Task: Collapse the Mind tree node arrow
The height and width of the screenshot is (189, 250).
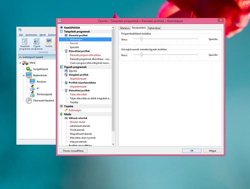Action: click(20, 63)
